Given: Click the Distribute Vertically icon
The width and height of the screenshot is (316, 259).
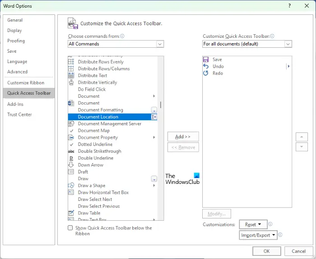Looking at the screenshot, I should pos(71,82).
